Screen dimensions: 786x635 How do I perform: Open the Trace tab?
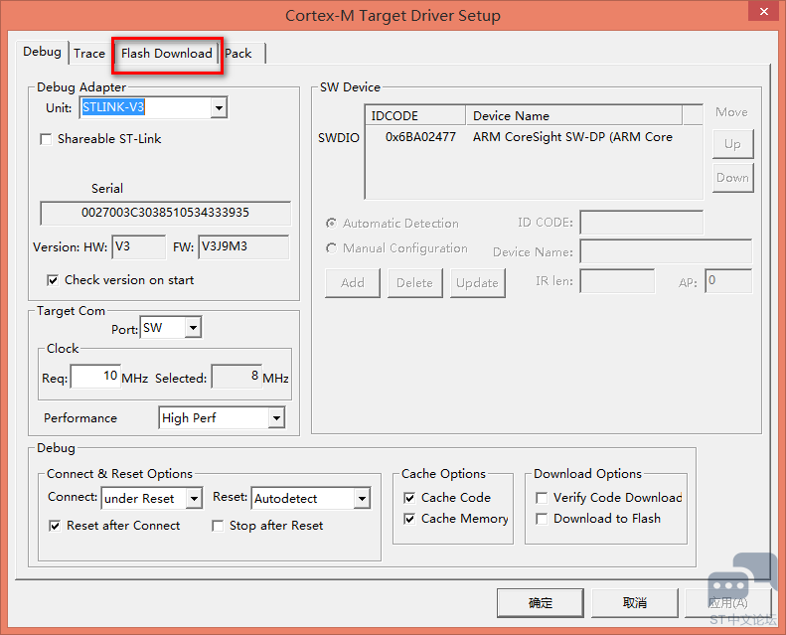pyautogui.click(x=89, y=54)
